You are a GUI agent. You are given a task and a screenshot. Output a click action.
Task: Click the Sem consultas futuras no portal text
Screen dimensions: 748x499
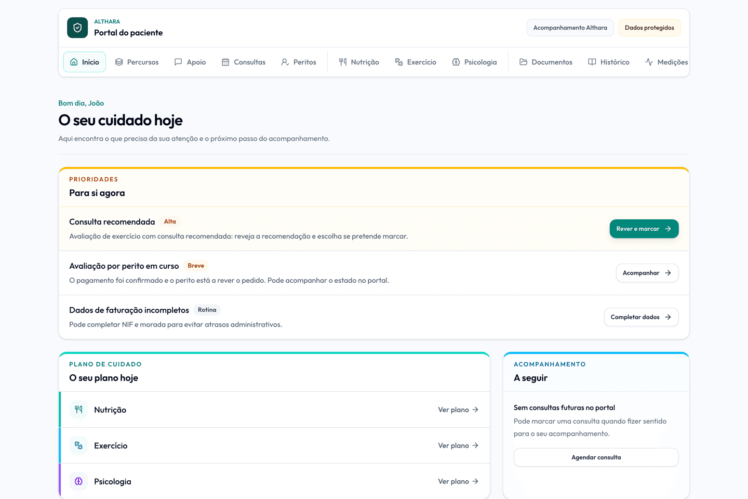tap(564, 408)
